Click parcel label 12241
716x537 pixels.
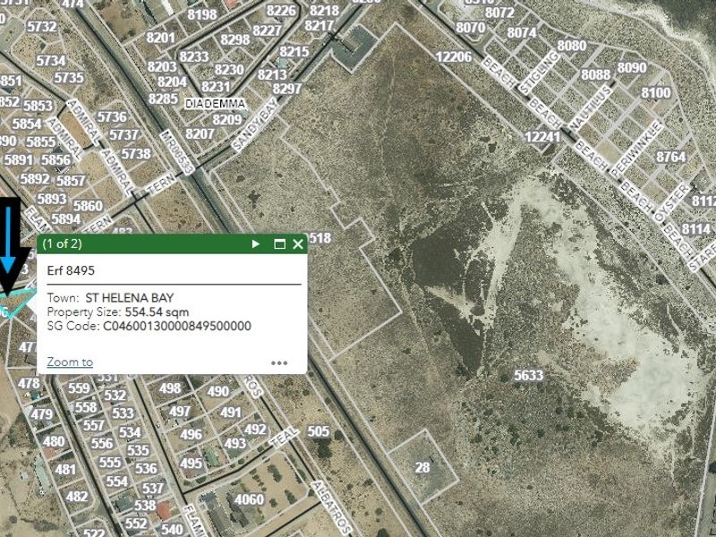coord(542,137)
